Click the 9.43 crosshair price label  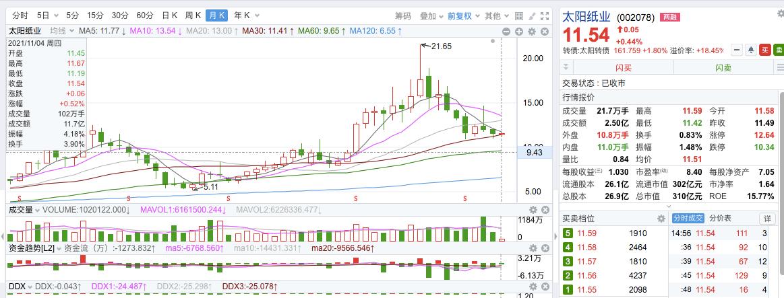(535, 153)
